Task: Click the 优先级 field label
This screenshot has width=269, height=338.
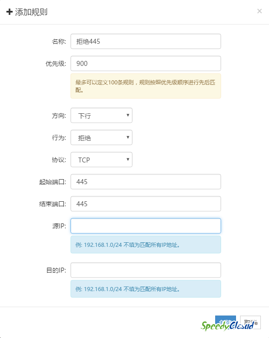Action: click(56, 64)
